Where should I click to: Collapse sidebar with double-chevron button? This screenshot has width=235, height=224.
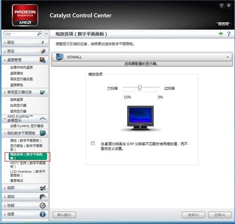click(46, 34)
